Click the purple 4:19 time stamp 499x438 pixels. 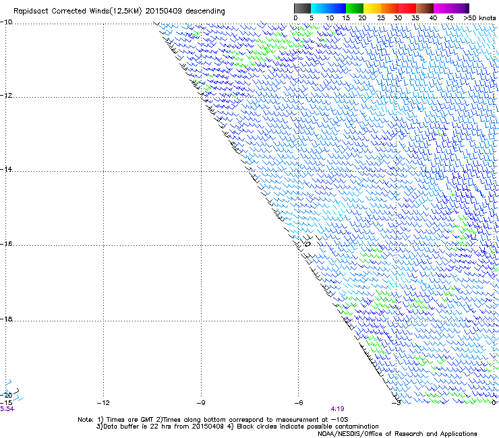[x=337, y=409]
